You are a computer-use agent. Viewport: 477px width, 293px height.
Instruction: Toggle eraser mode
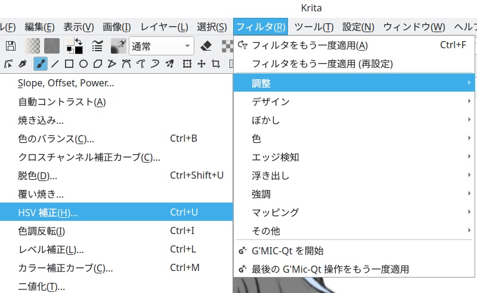(206, 46)
